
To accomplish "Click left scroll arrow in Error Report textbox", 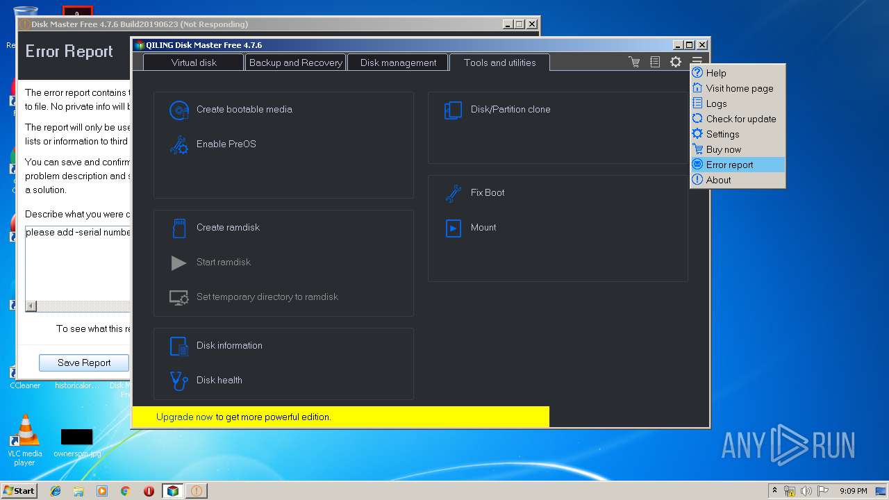I will 31,306.
